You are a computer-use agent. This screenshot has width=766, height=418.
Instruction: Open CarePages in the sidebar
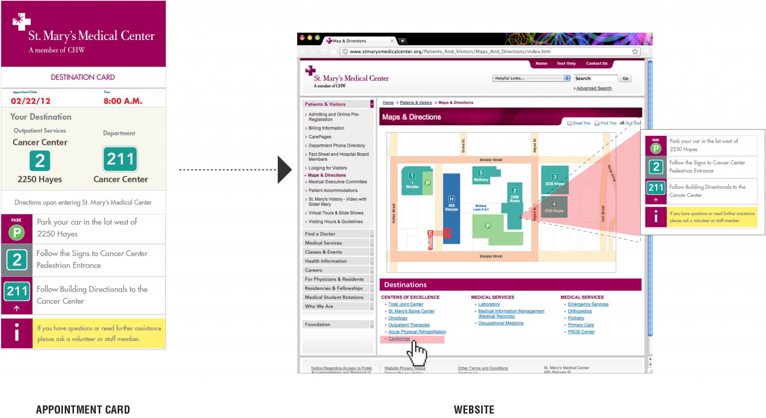point(320,137)
